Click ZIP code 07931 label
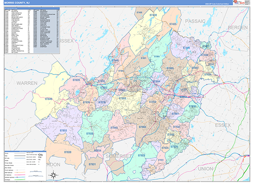The width and height of the screenshot is (253, 185). 92,164
